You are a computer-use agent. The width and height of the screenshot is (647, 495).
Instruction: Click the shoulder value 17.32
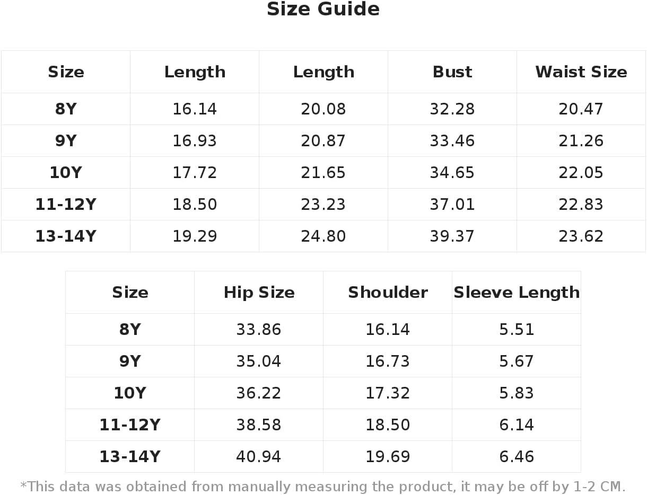coord(388,393)
